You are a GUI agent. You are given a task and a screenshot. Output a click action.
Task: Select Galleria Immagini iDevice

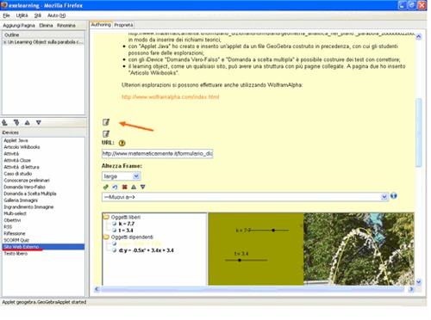tap(21, 200)
